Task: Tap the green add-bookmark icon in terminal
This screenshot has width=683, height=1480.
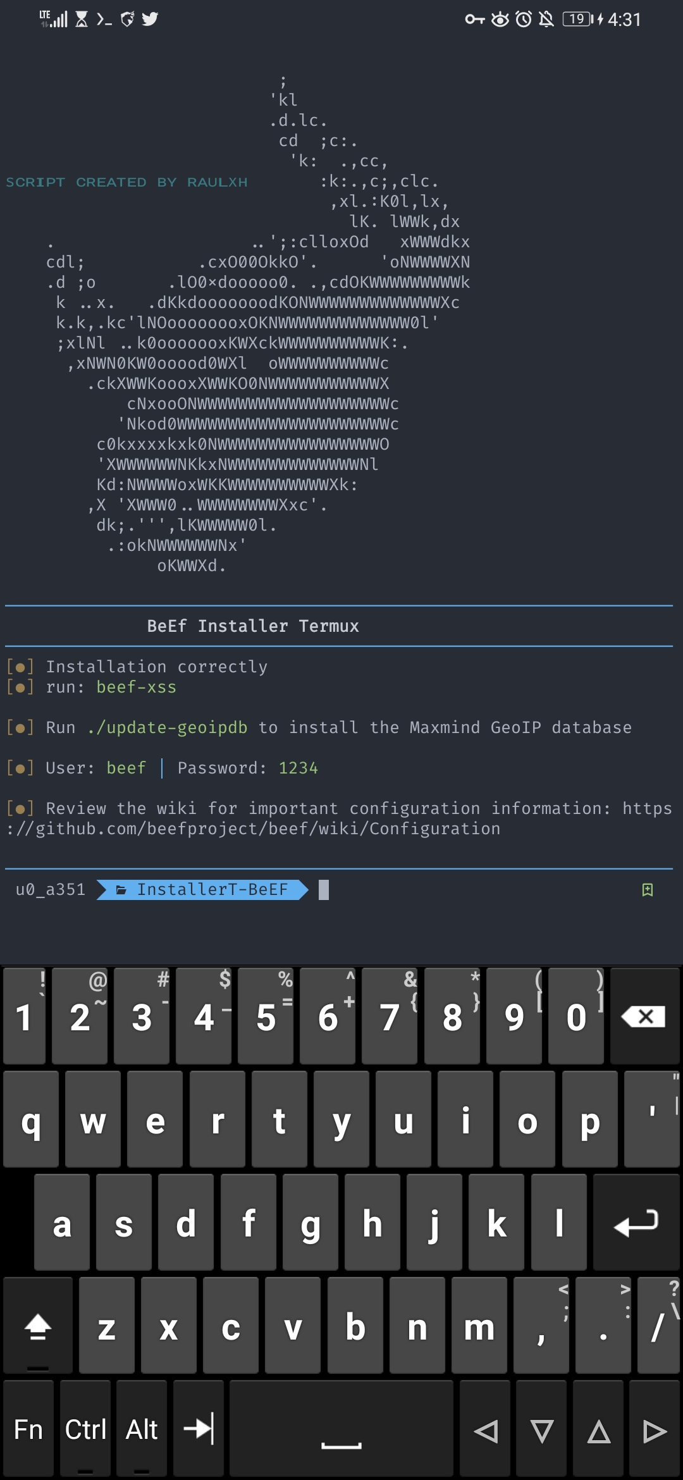Action: (x=648, y=889)
